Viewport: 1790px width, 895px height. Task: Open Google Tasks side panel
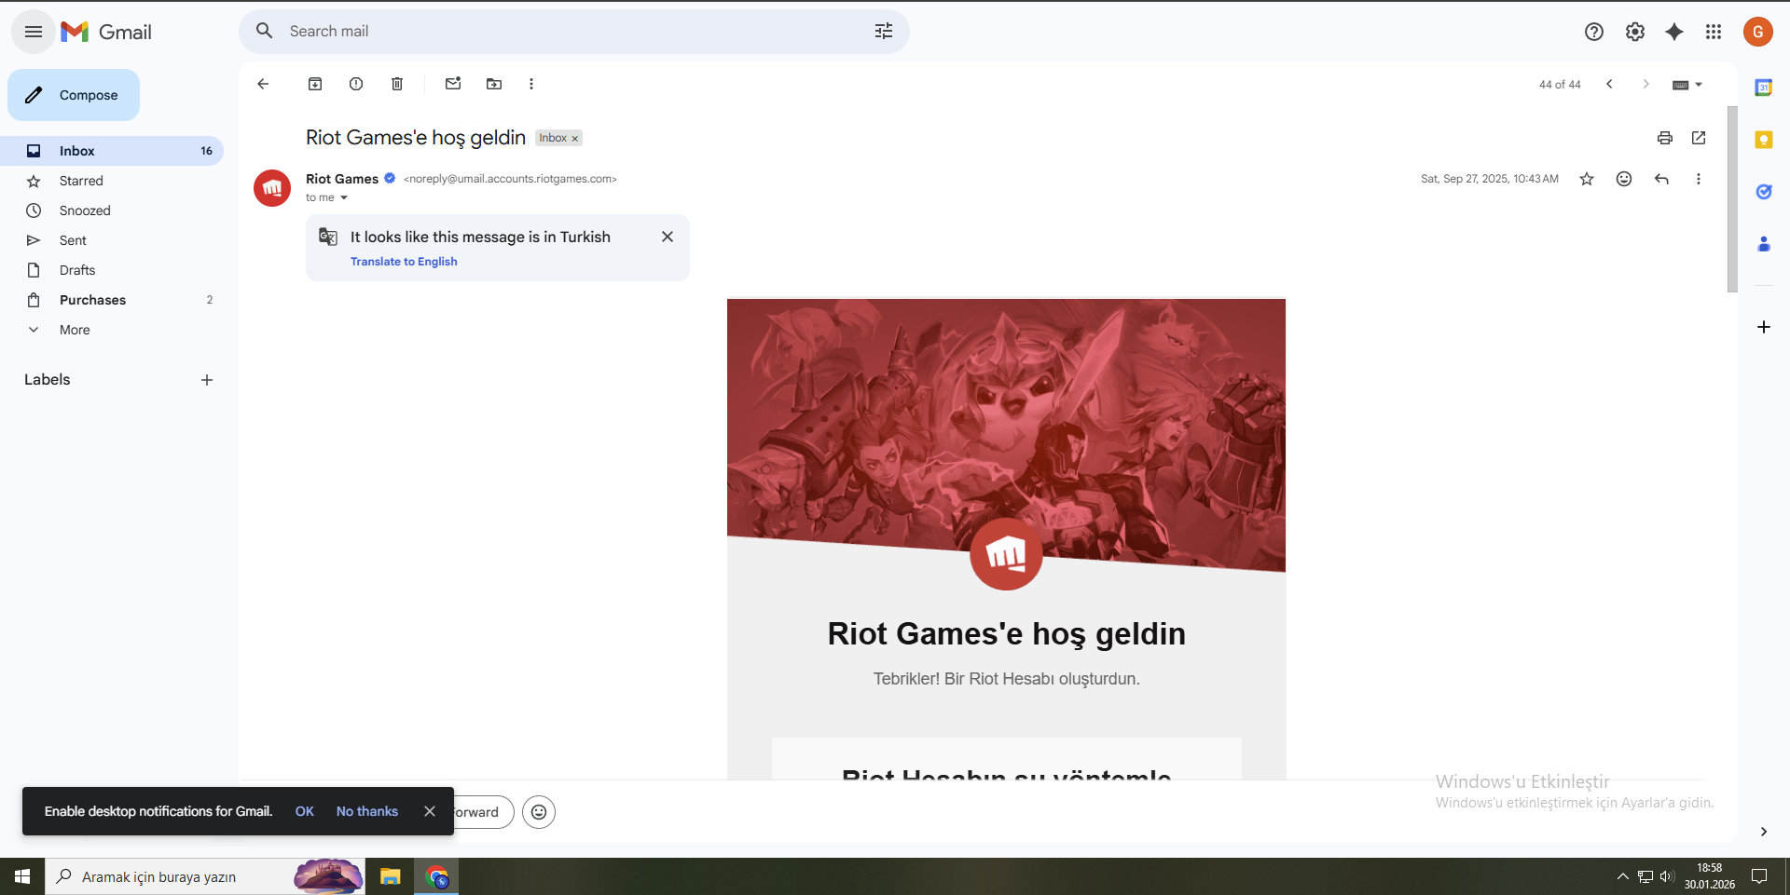[x=1764, y=192]
